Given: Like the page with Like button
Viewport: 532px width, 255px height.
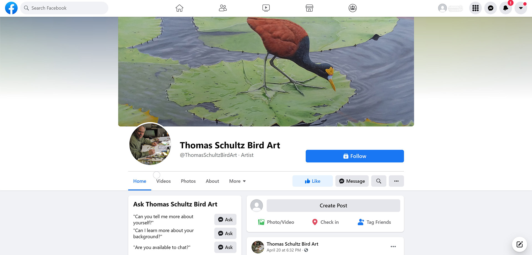Looking at the screenshot, I should click(313, 181).
